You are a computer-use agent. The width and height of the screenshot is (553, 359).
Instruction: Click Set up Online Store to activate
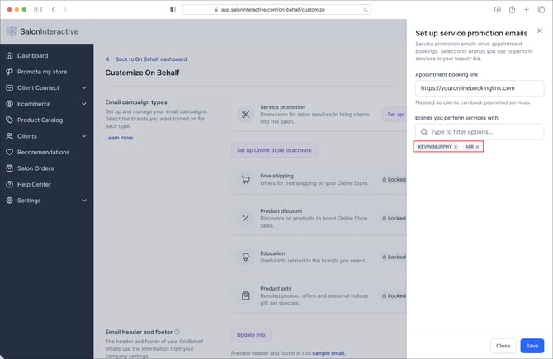[274, 150]
